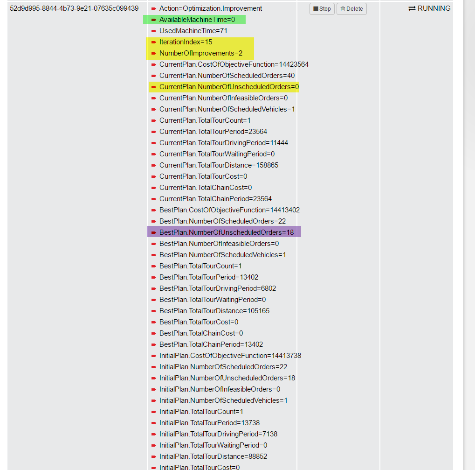Click red arrow beside InitialPlan.NumberOfScheduledVehicles=1
475x470 pixels.
[154, 400]
